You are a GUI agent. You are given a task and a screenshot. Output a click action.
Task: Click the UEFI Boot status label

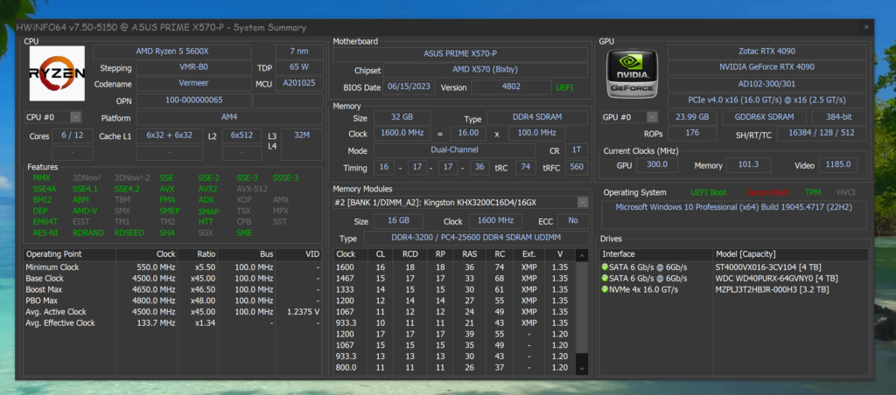coord(709,192)
